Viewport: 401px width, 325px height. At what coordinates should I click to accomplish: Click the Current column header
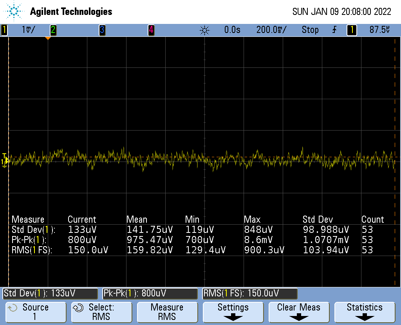(82, 220)
